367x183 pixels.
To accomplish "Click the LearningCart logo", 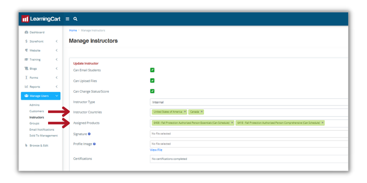I will (x=41, y=19).
